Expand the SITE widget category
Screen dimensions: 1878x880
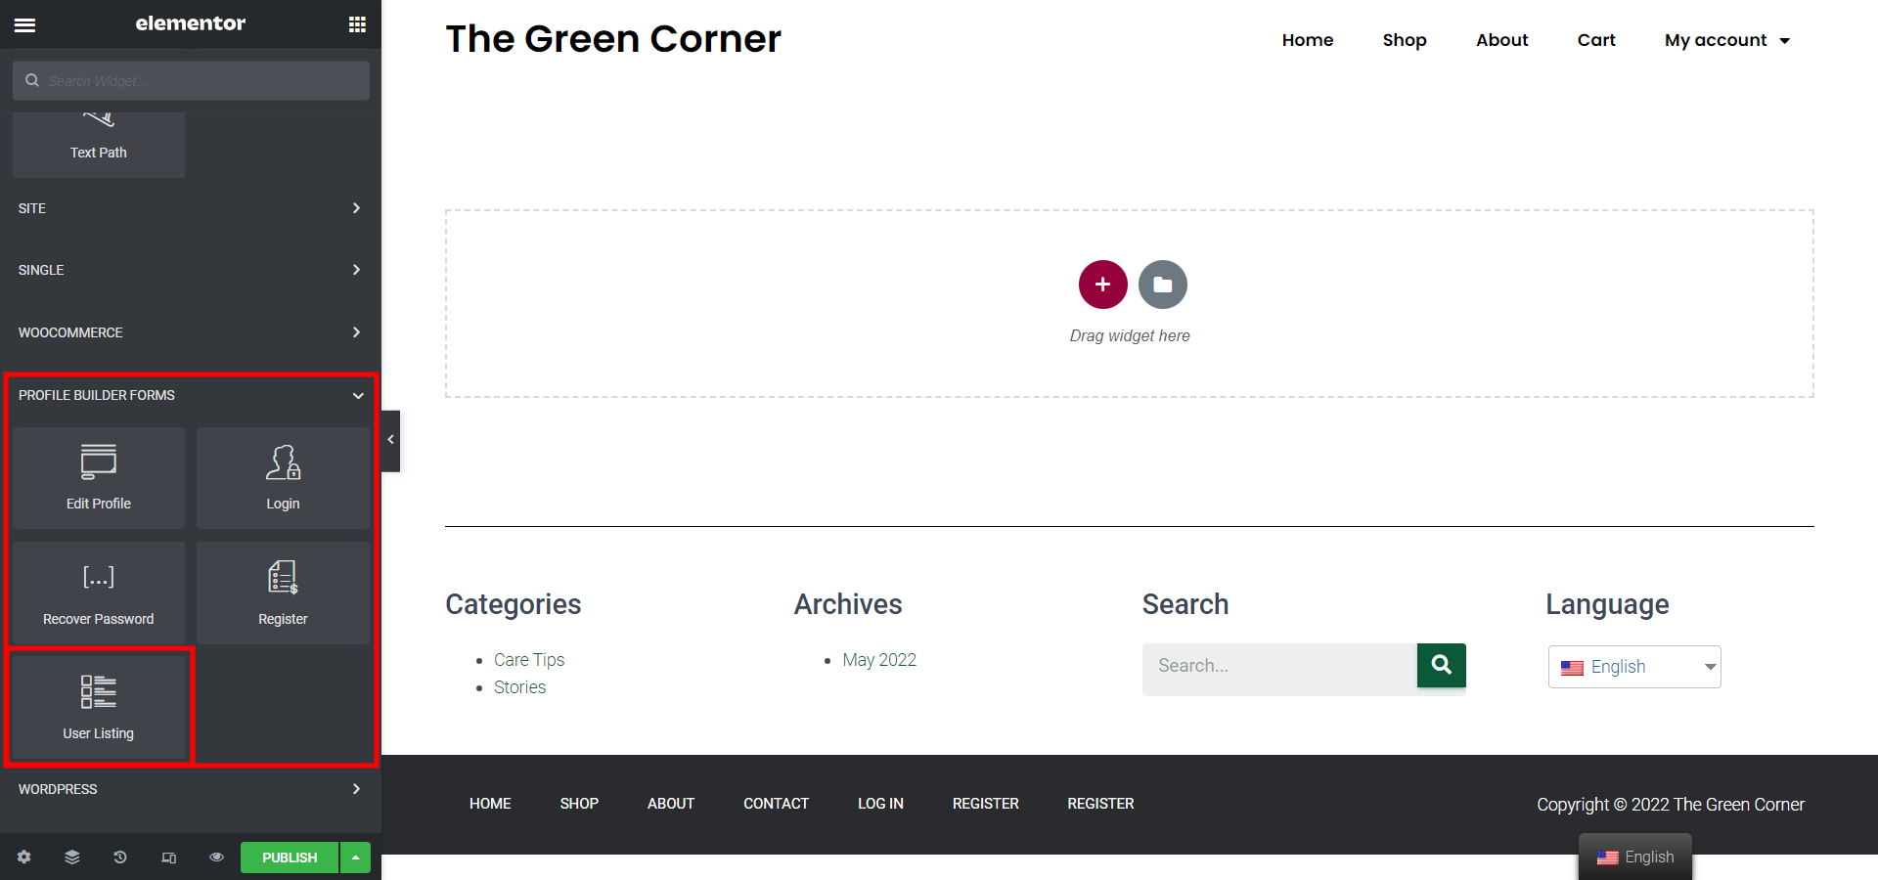click(x=191, y=208)
